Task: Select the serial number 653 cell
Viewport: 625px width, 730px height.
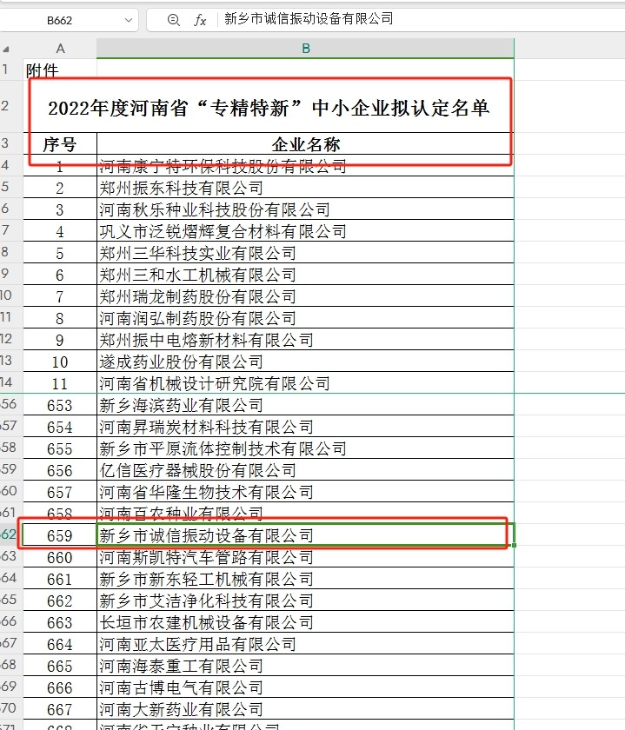Action: 60,405
